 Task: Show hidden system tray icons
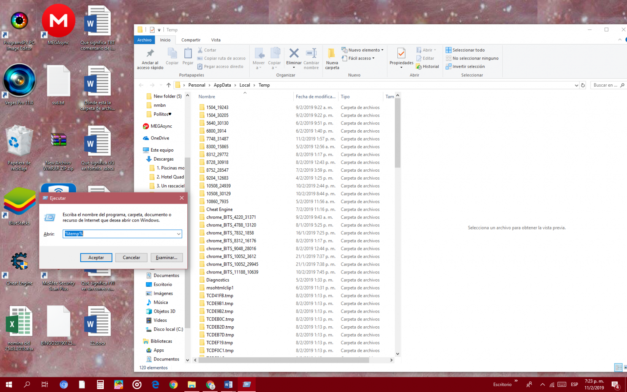click(542, 384)
